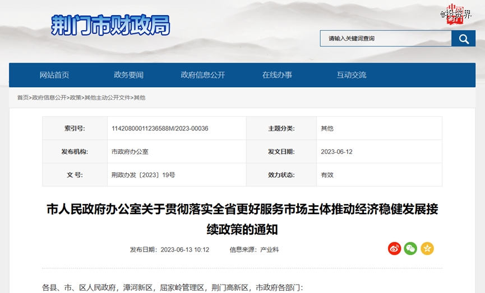Open the 互动交流 navigation item

click(351, 75)
